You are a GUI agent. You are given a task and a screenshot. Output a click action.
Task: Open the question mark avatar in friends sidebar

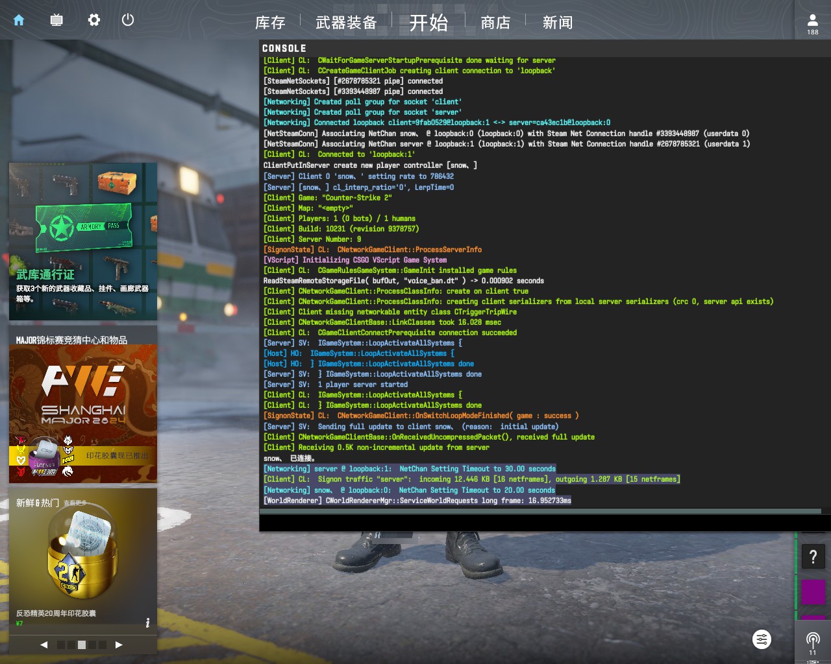coord(813,556)
